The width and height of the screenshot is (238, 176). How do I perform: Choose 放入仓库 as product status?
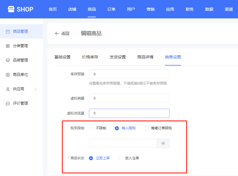(120, 158)
